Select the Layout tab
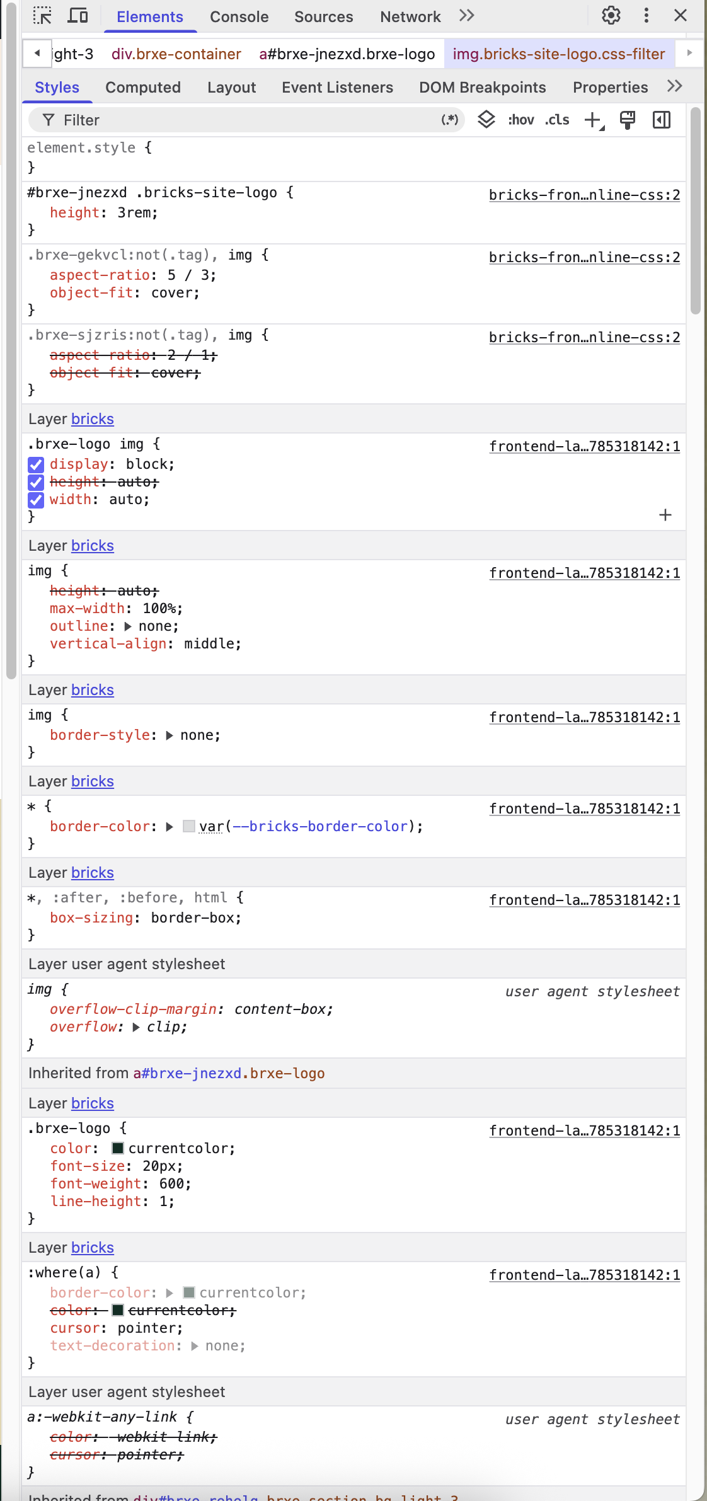The width and height of the screenshot is (707, 1501). pos(232,88)
